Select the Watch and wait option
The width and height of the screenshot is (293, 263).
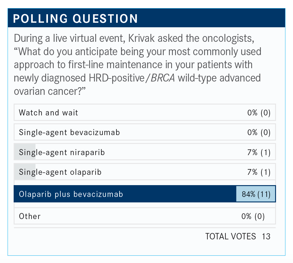click(x=49, y=113)
